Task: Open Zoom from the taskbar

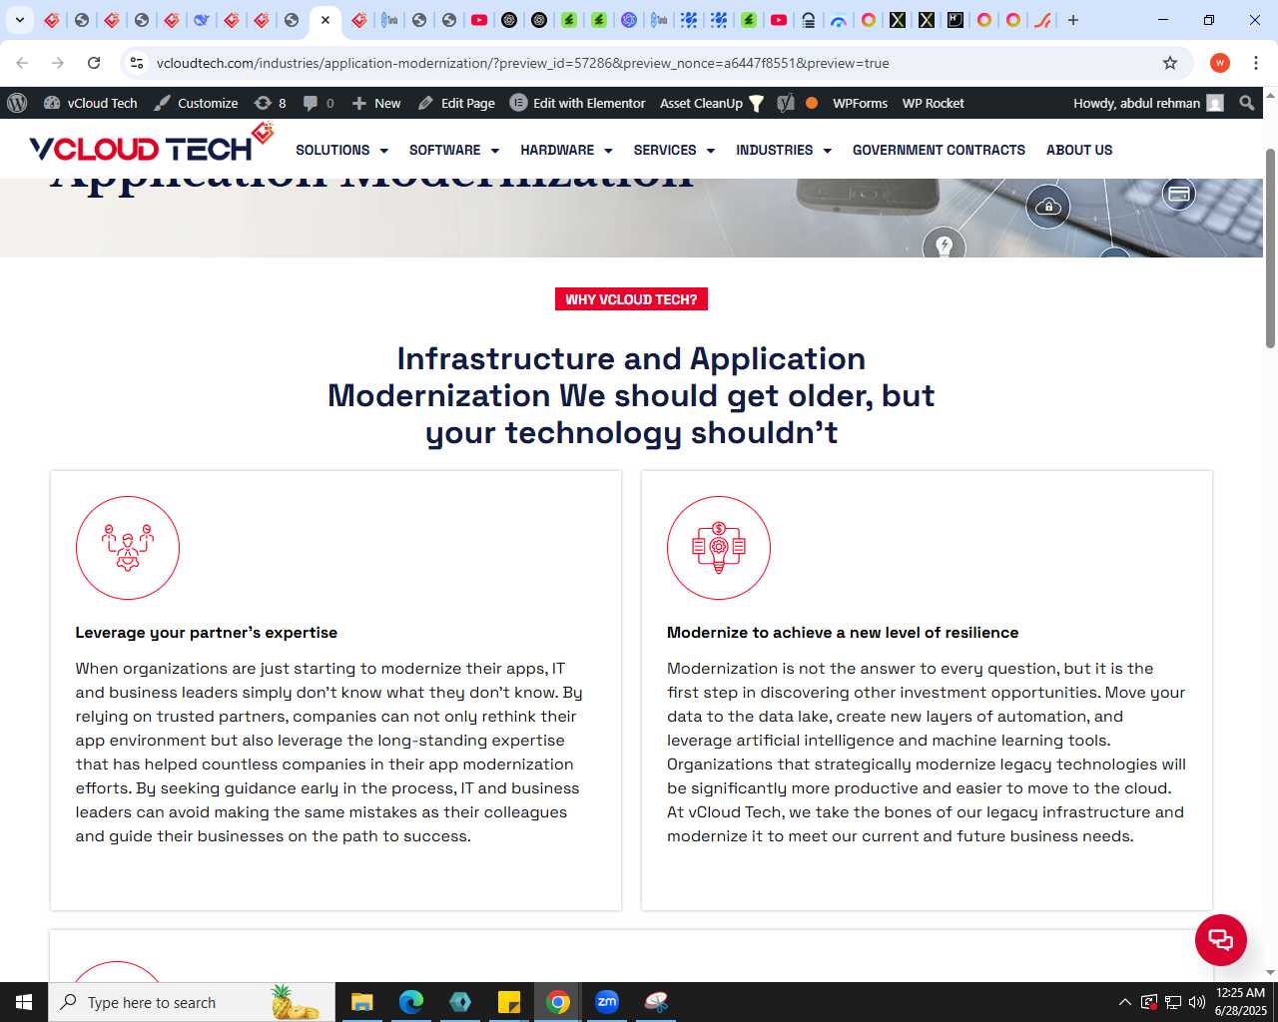Action: (606, 1002)
